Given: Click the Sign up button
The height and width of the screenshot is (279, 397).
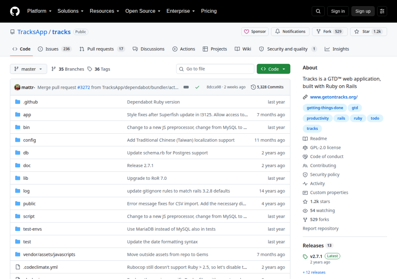Looking at the screenshot, I should (x=363, y=11).
